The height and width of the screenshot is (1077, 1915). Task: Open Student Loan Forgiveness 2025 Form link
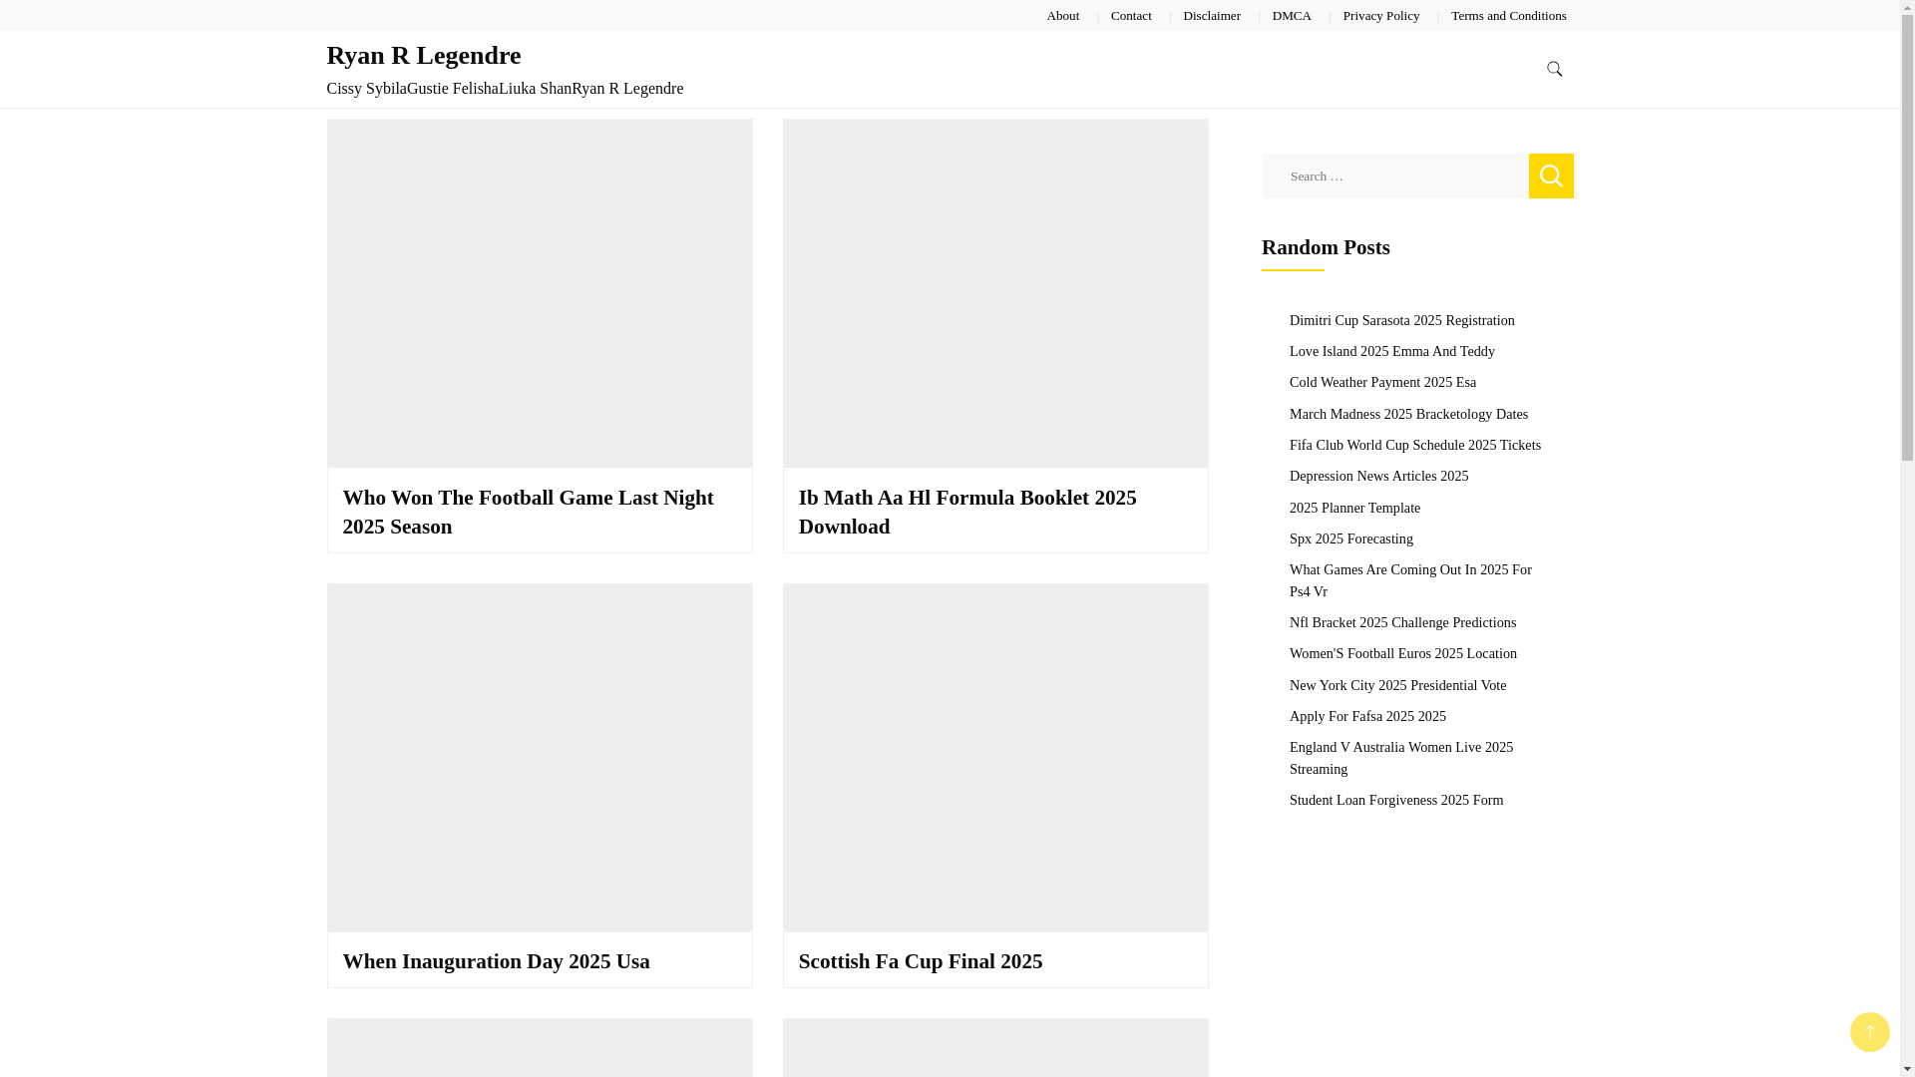pos(1395,800)
